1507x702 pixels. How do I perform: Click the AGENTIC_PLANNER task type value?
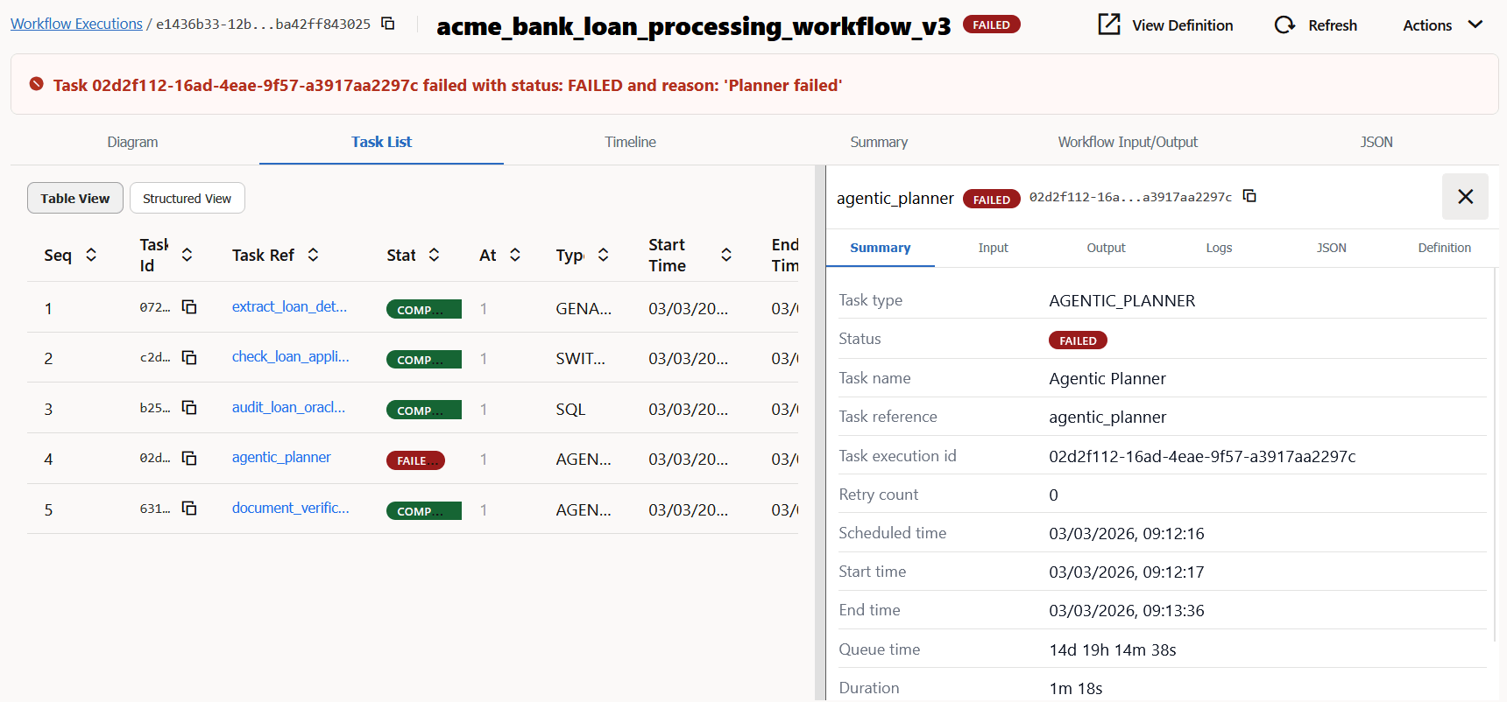pyautogui.click(x=1122, y=300)
